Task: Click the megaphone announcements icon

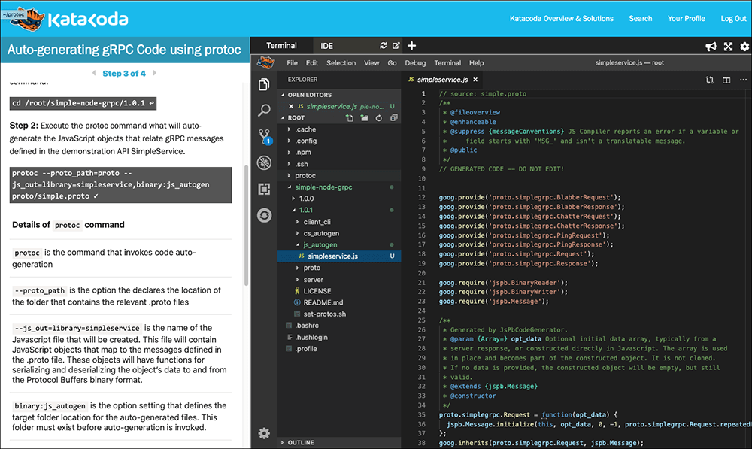Action: point(711,46)
